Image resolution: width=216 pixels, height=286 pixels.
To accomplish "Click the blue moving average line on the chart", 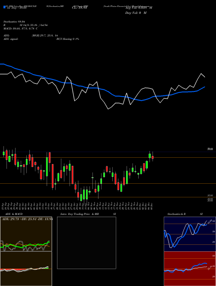I will click(102, 89).
